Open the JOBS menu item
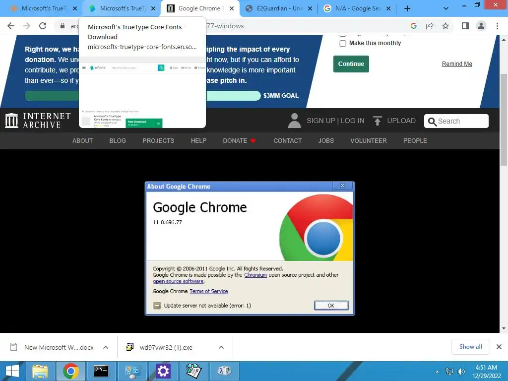This screenshot has height=381, width=508. tap(326, 140)
